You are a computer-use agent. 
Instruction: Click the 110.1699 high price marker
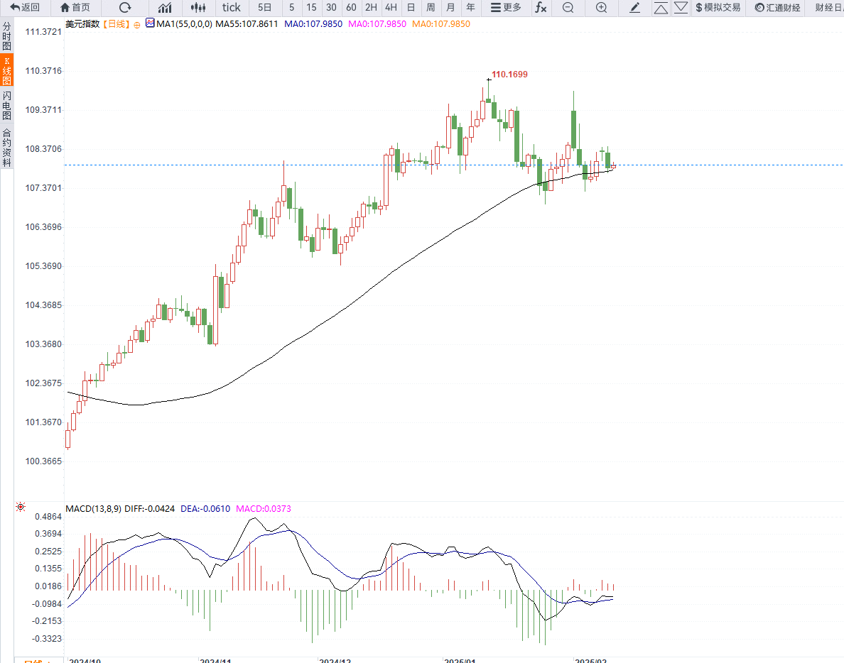(x=509, y=74)
